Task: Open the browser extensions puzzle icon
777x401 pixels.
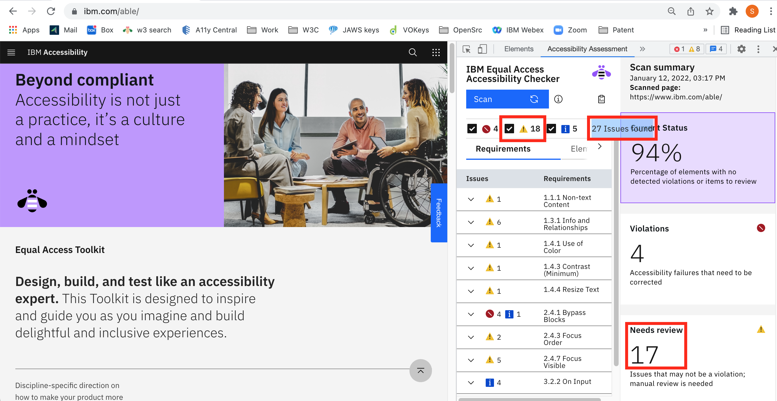Action: pyautogui.click(x=733, y=11)
